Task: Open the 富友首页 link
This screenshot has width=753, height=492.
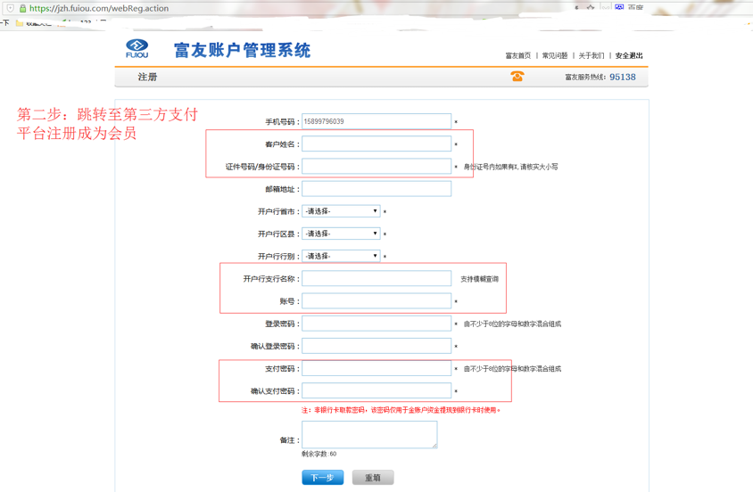Action: pyautogui.click(x=518, y=55)
